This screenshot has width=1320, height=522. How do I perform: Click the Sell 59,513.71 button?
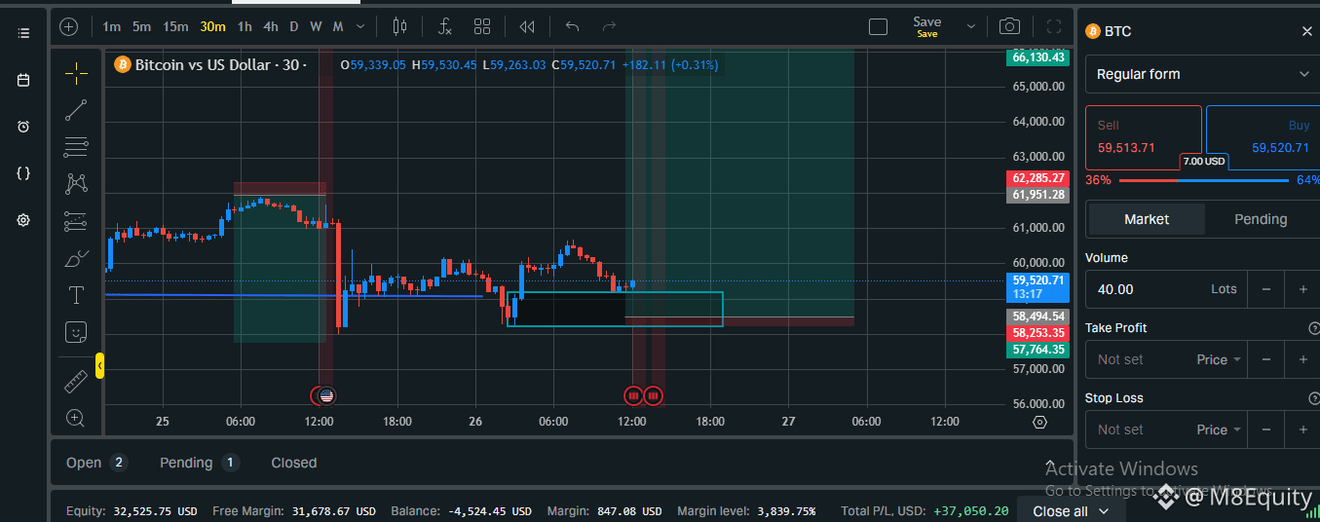(x=1143, y=137)
